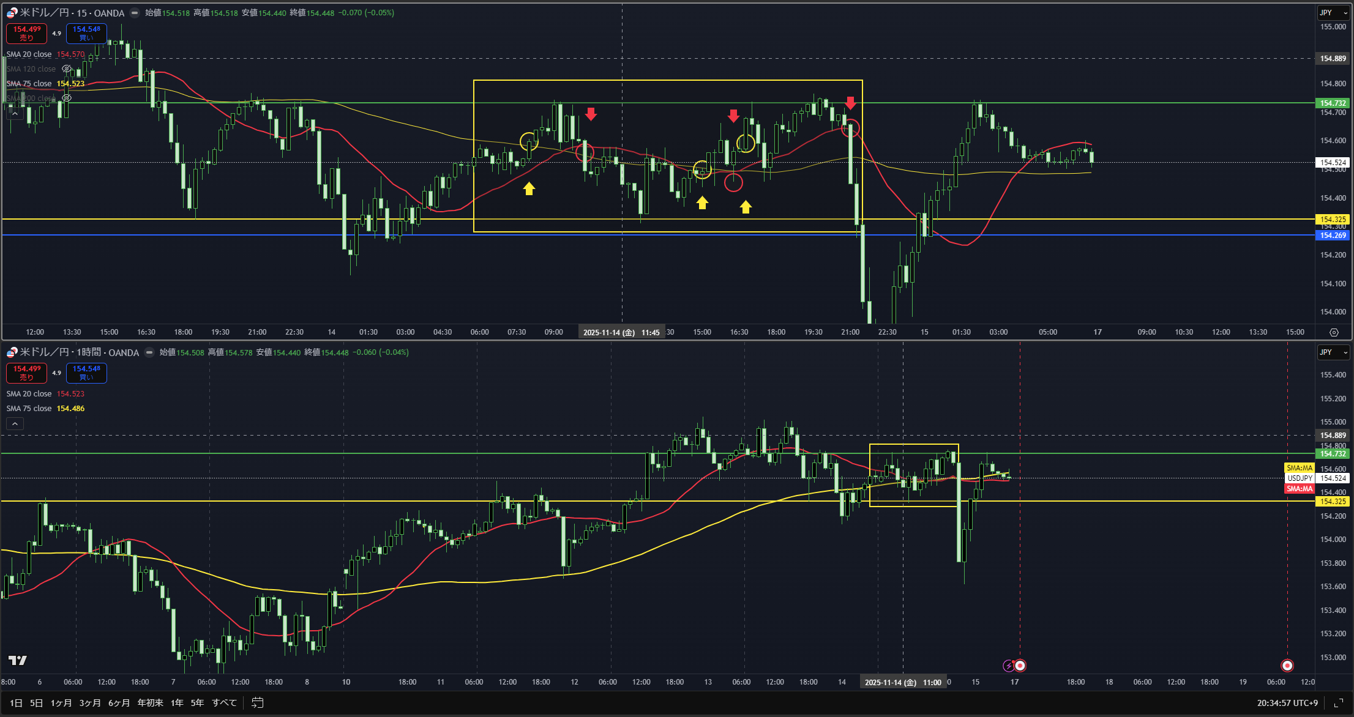Click the 20:34:57 UTC+9 timezone clock
This screenshot has height=717, width=1354.
tap(1287, 703)
